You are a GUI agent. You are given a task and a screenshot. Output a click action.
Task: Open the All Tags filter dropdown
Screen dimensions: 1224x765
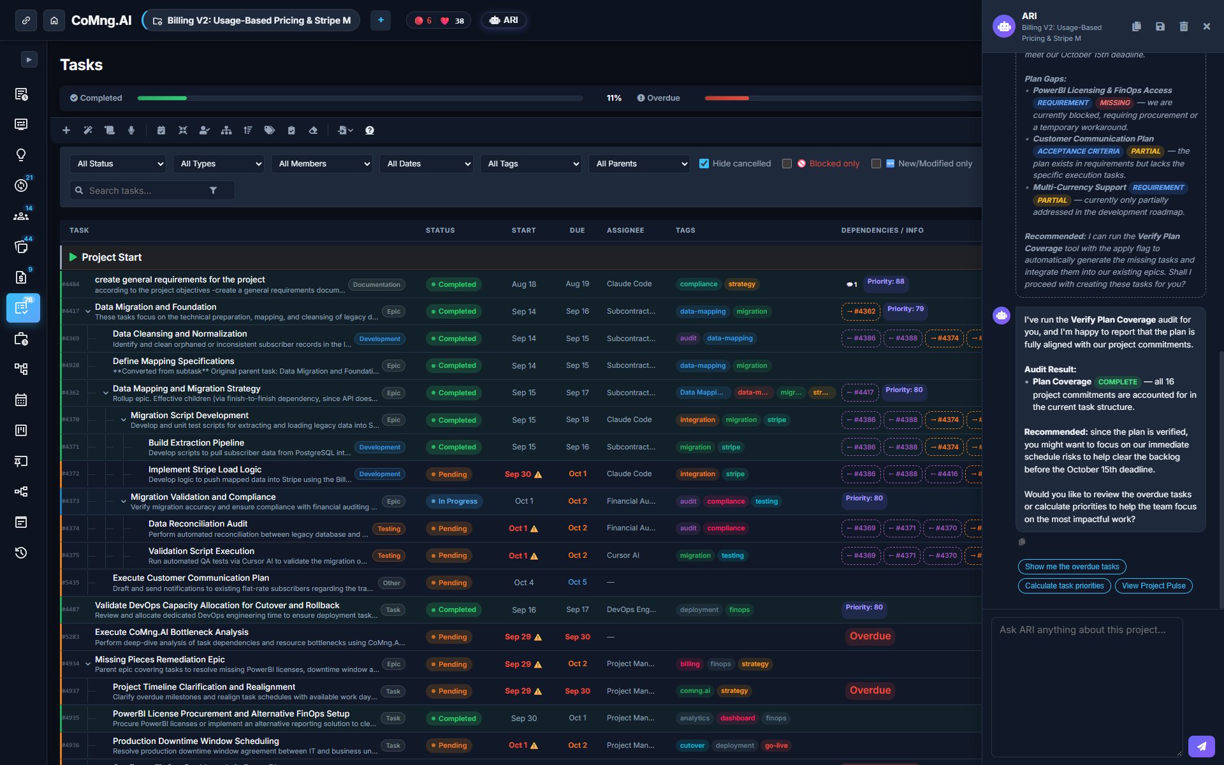click(531, 164)
